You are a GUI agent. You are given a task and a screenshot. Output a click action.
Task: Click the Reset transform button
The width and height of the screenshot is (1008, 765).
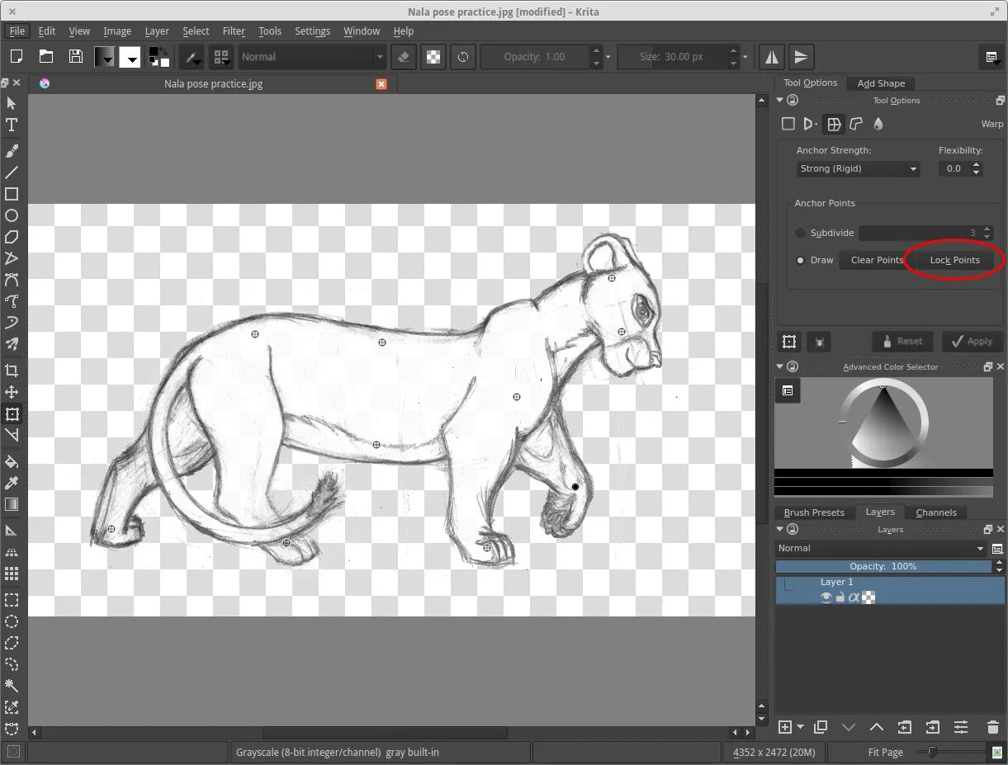[x=902, y=342]
